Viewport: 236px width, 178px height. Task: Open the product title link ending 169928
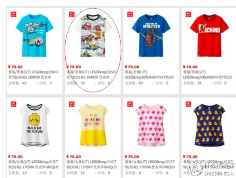point(33,75)
